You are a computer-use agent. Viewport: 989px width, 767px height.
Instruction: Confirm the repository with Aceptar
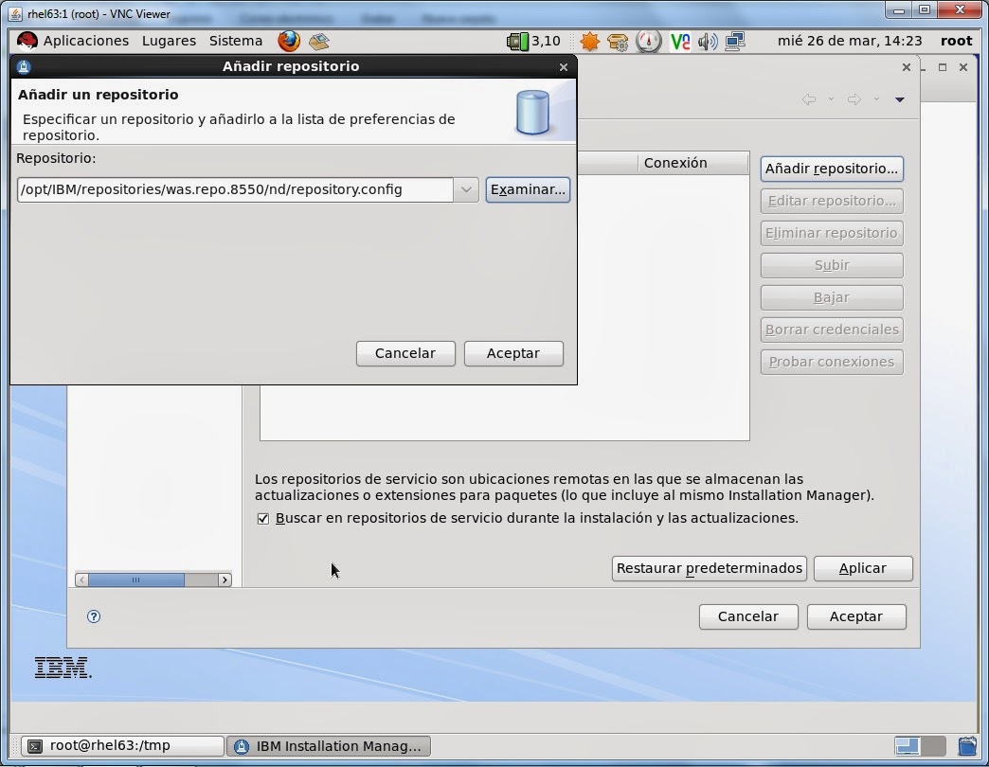513,352
